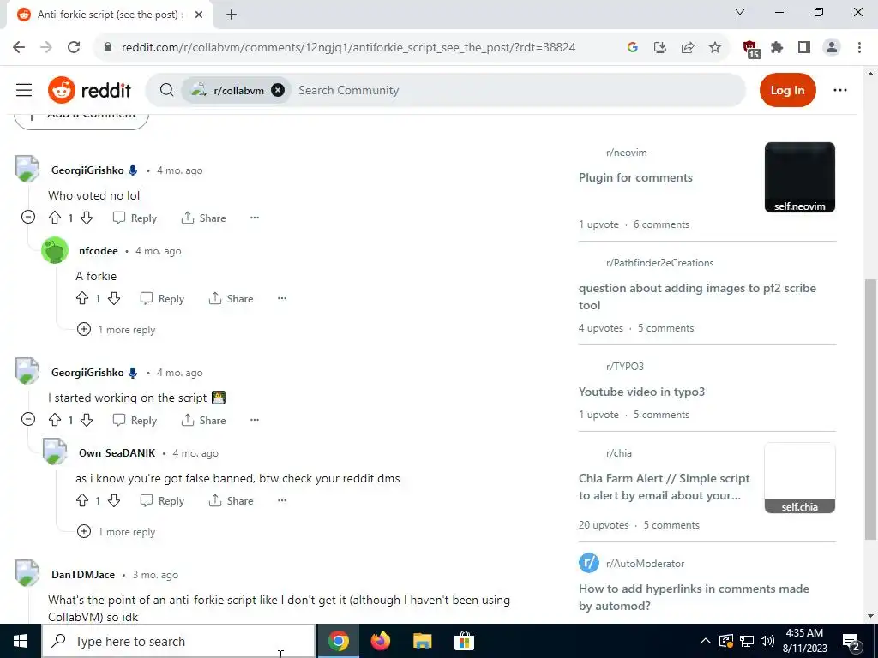
Task: Open the self.neovim thumbnail
Action: tap(800, 177)
